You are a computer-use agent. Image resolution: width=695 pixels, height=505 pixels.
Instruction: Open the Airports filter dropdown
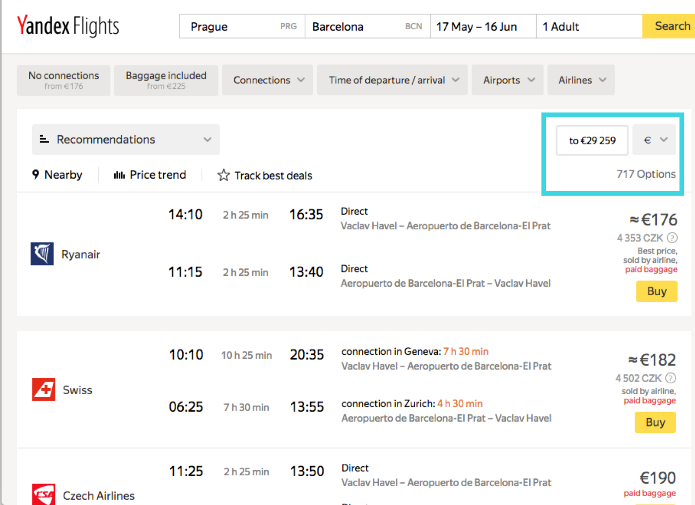[507, 80]
